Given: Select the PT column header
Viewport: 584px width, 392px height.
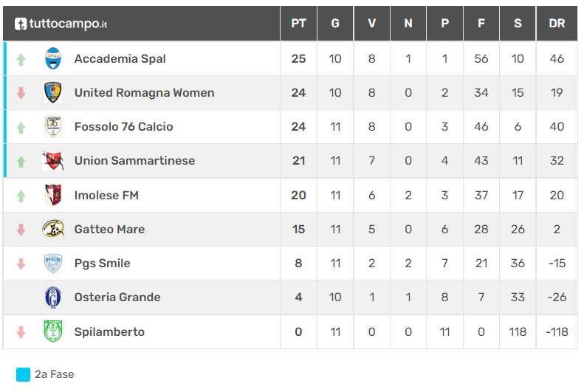Looking at the screenshot, I should point(298,23).
